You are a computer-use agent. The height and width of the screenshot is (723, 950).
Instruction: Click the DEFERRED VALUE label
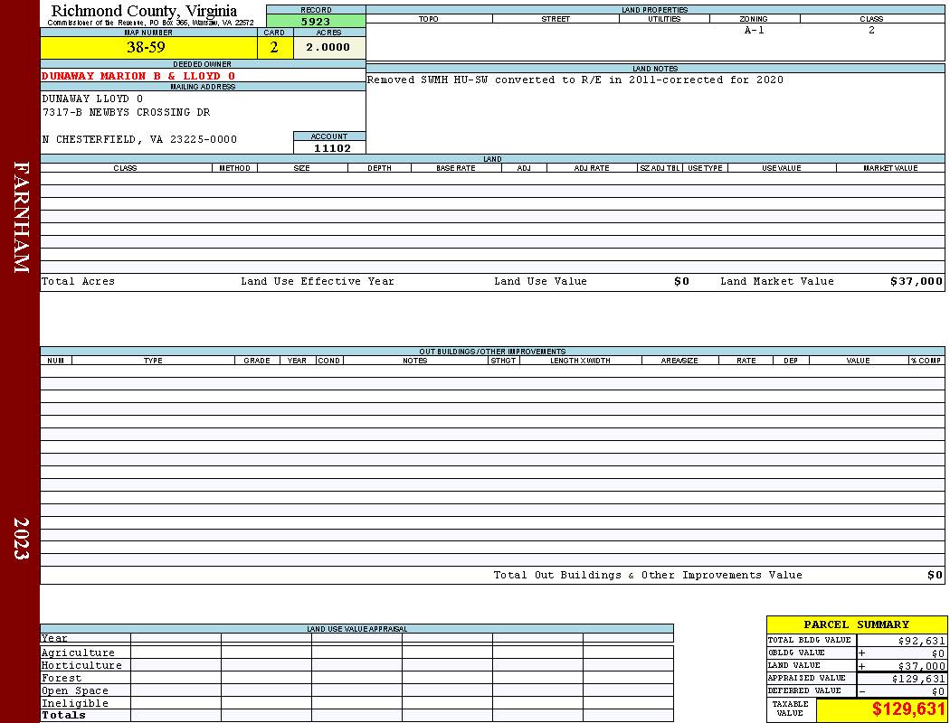pos(804,691)
